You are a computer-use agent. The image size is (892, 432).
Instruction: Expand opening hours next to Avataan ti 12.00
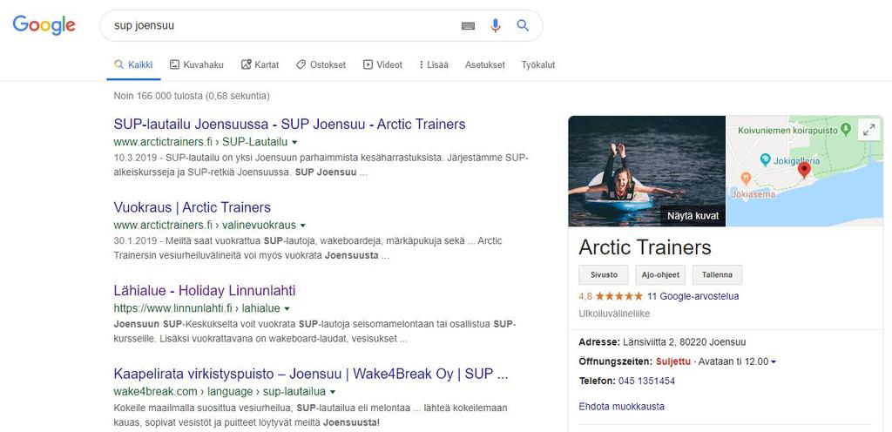pos(774,362)
